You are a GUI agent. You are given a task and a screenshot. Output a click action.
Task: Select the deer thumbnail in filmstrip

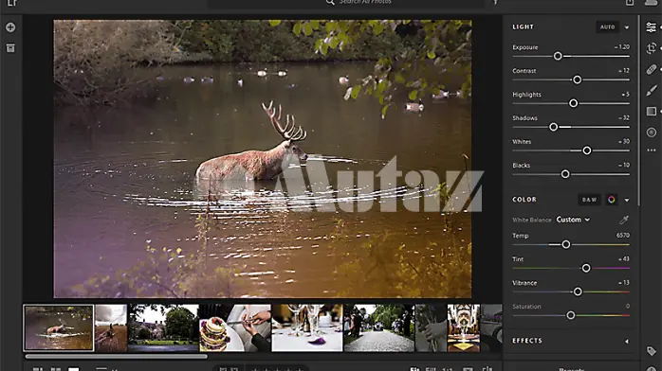pos(59,327)
